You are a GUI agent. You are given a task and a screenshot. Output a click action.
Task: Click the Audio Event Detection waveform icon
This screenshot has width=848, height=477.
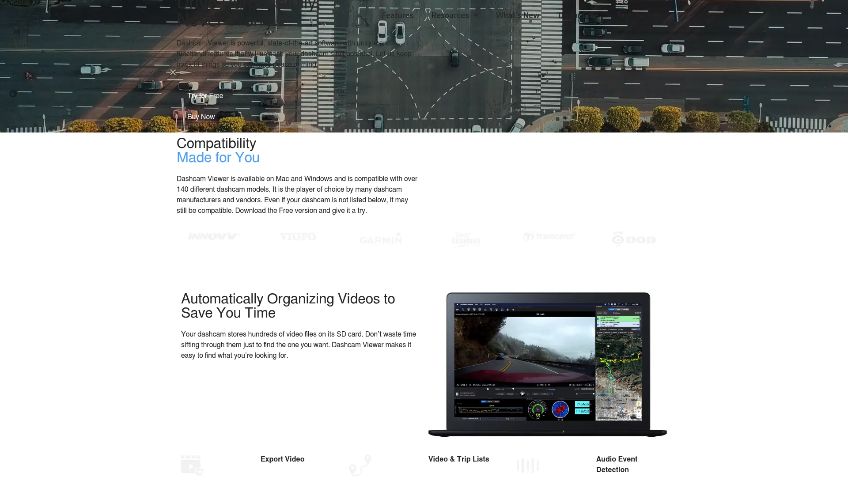pos(528,466)
